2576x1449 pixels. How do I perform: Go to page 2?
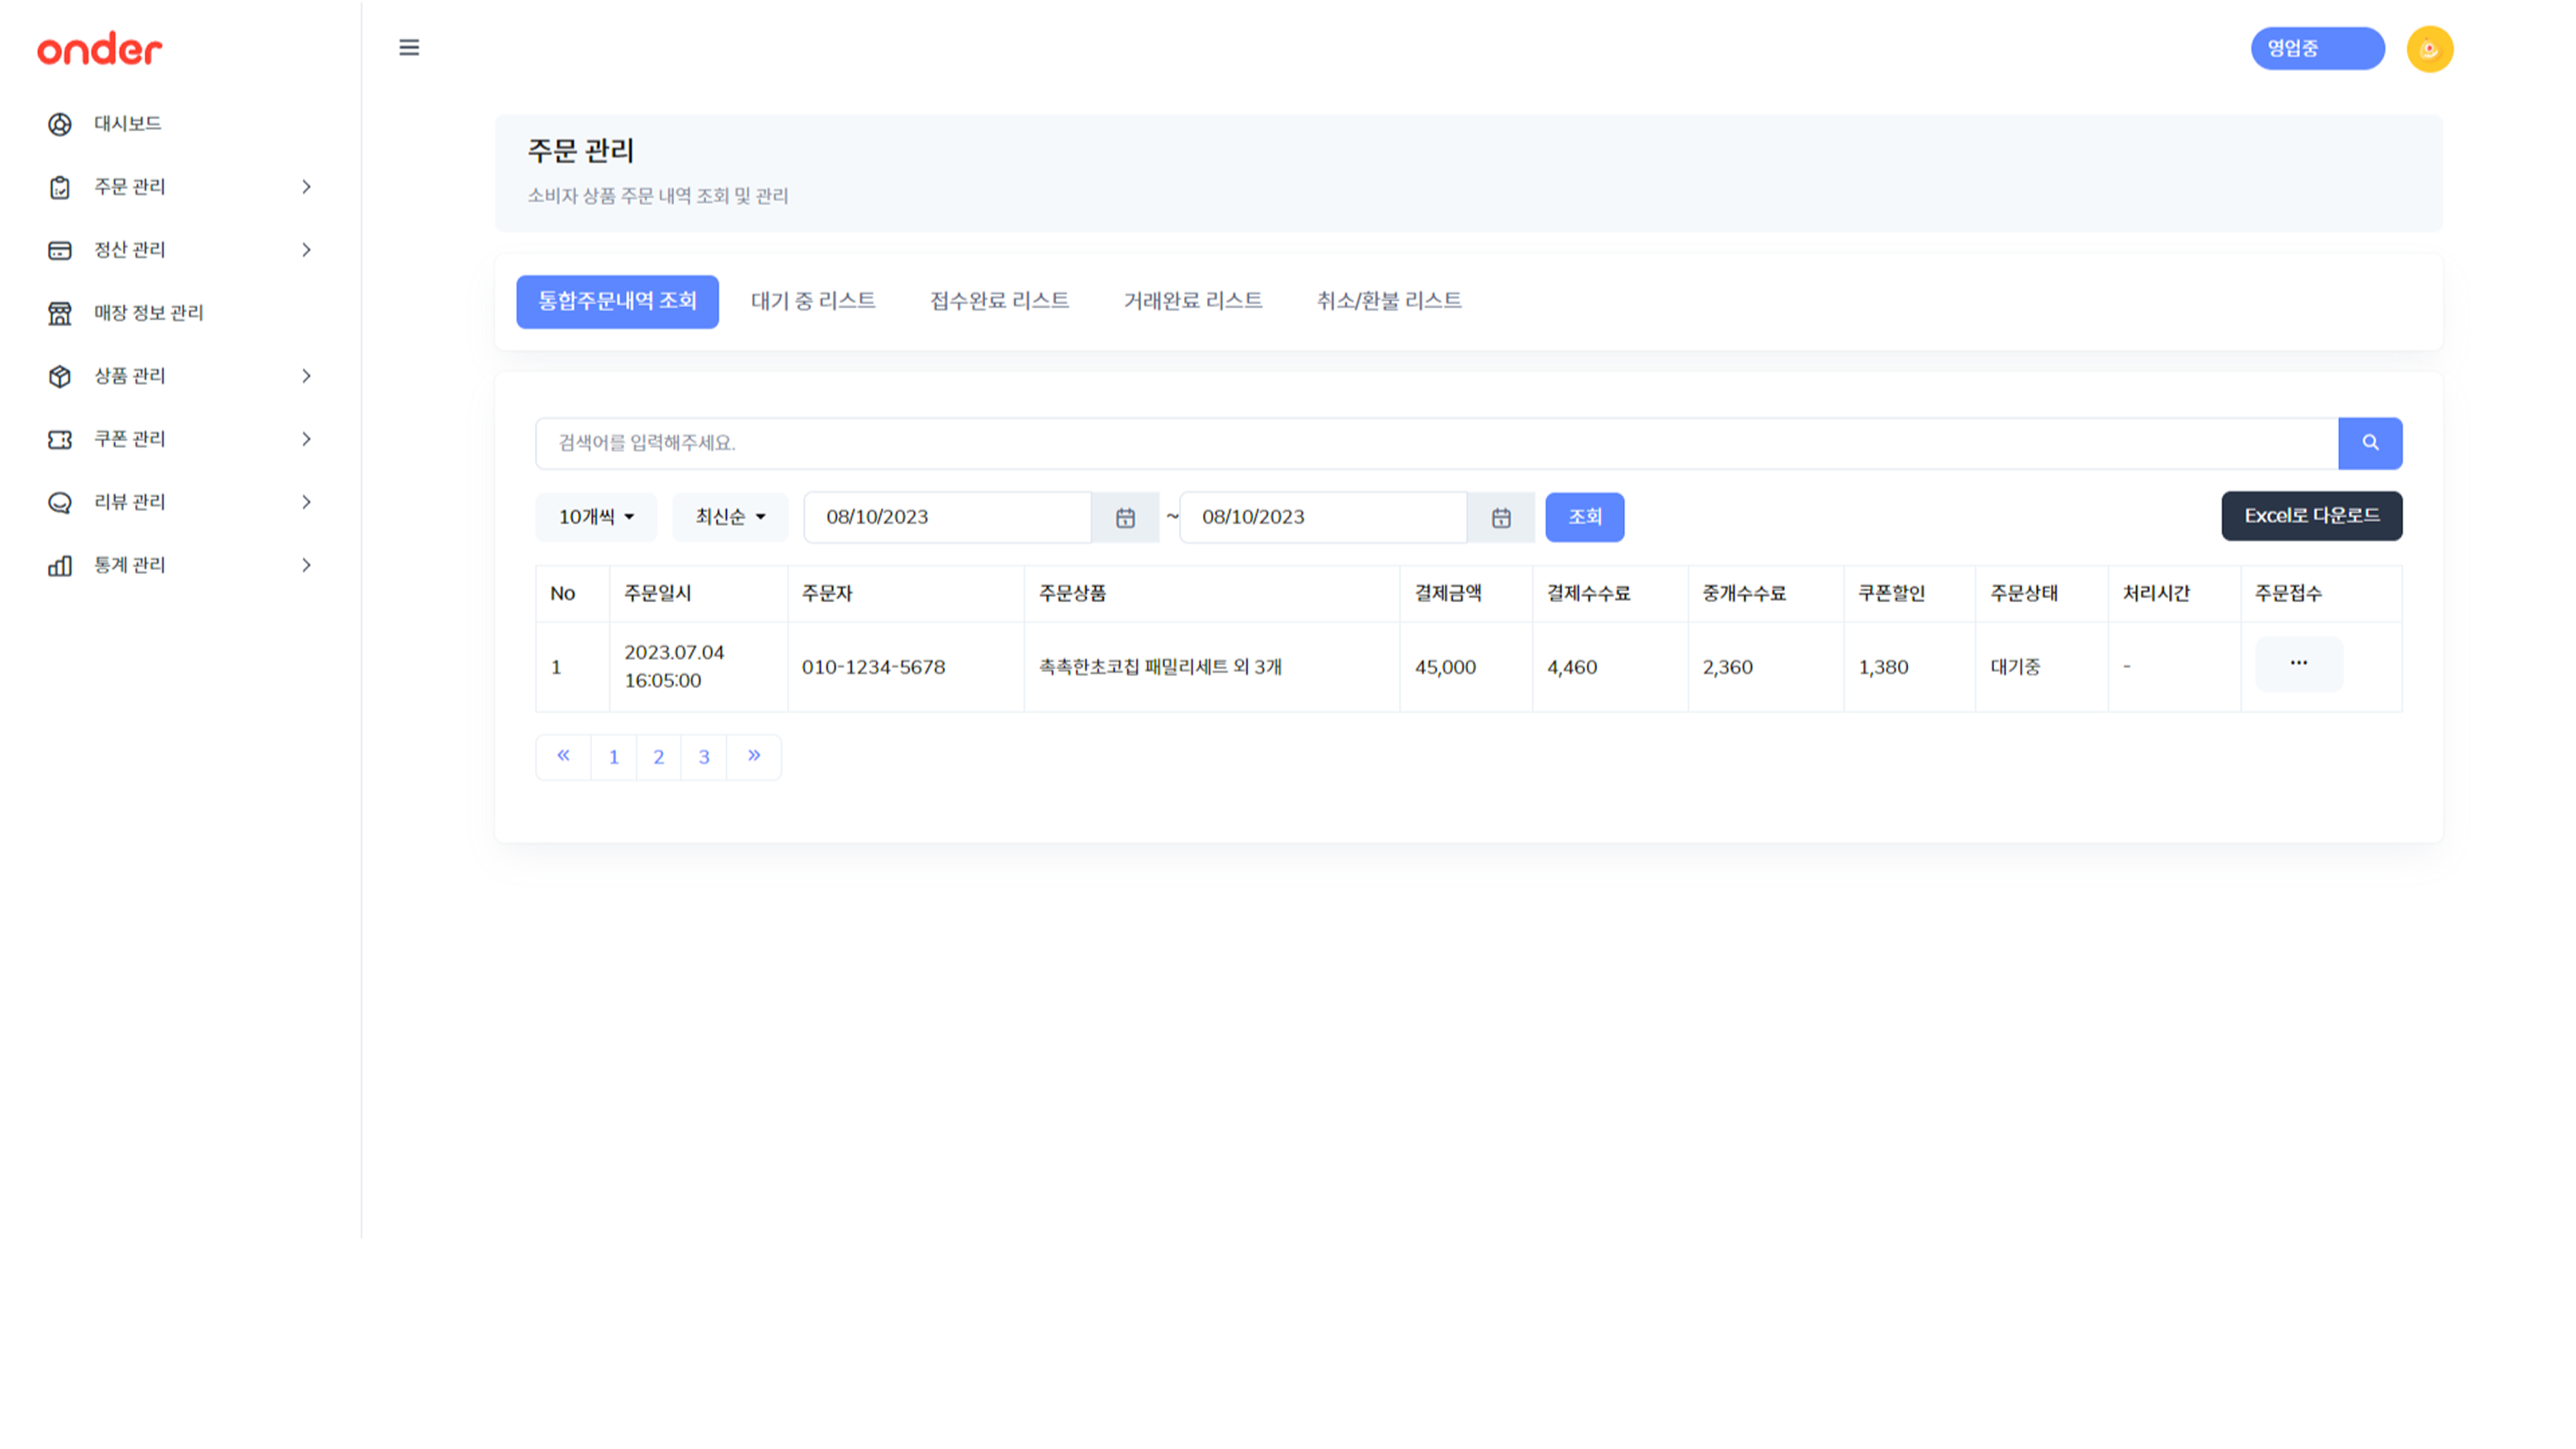[x=659, y=757]
